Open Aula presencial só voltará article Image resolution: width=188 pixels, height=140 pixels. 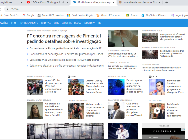click(x=173, y=37)
